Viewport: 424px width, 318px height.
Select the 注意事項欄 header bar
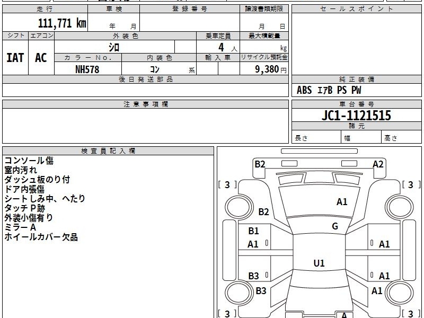(x=145, y=104)
